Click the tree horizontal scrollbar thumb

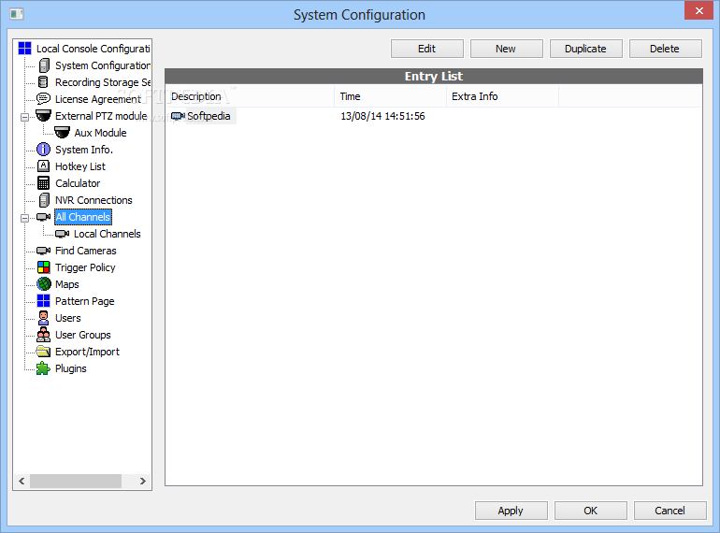(x=76, y=481)
